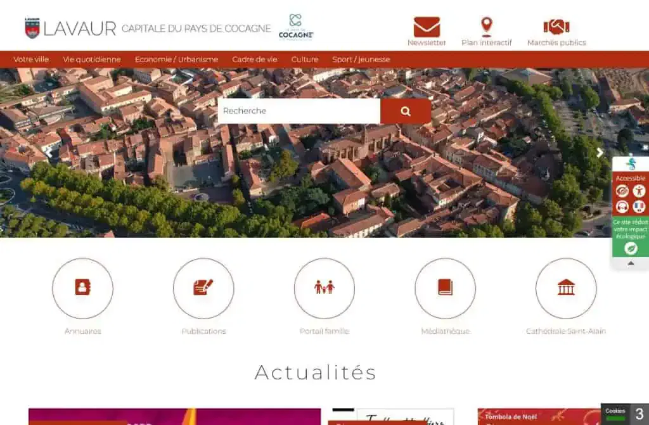Switch language with French flag icon

[638, 206]
